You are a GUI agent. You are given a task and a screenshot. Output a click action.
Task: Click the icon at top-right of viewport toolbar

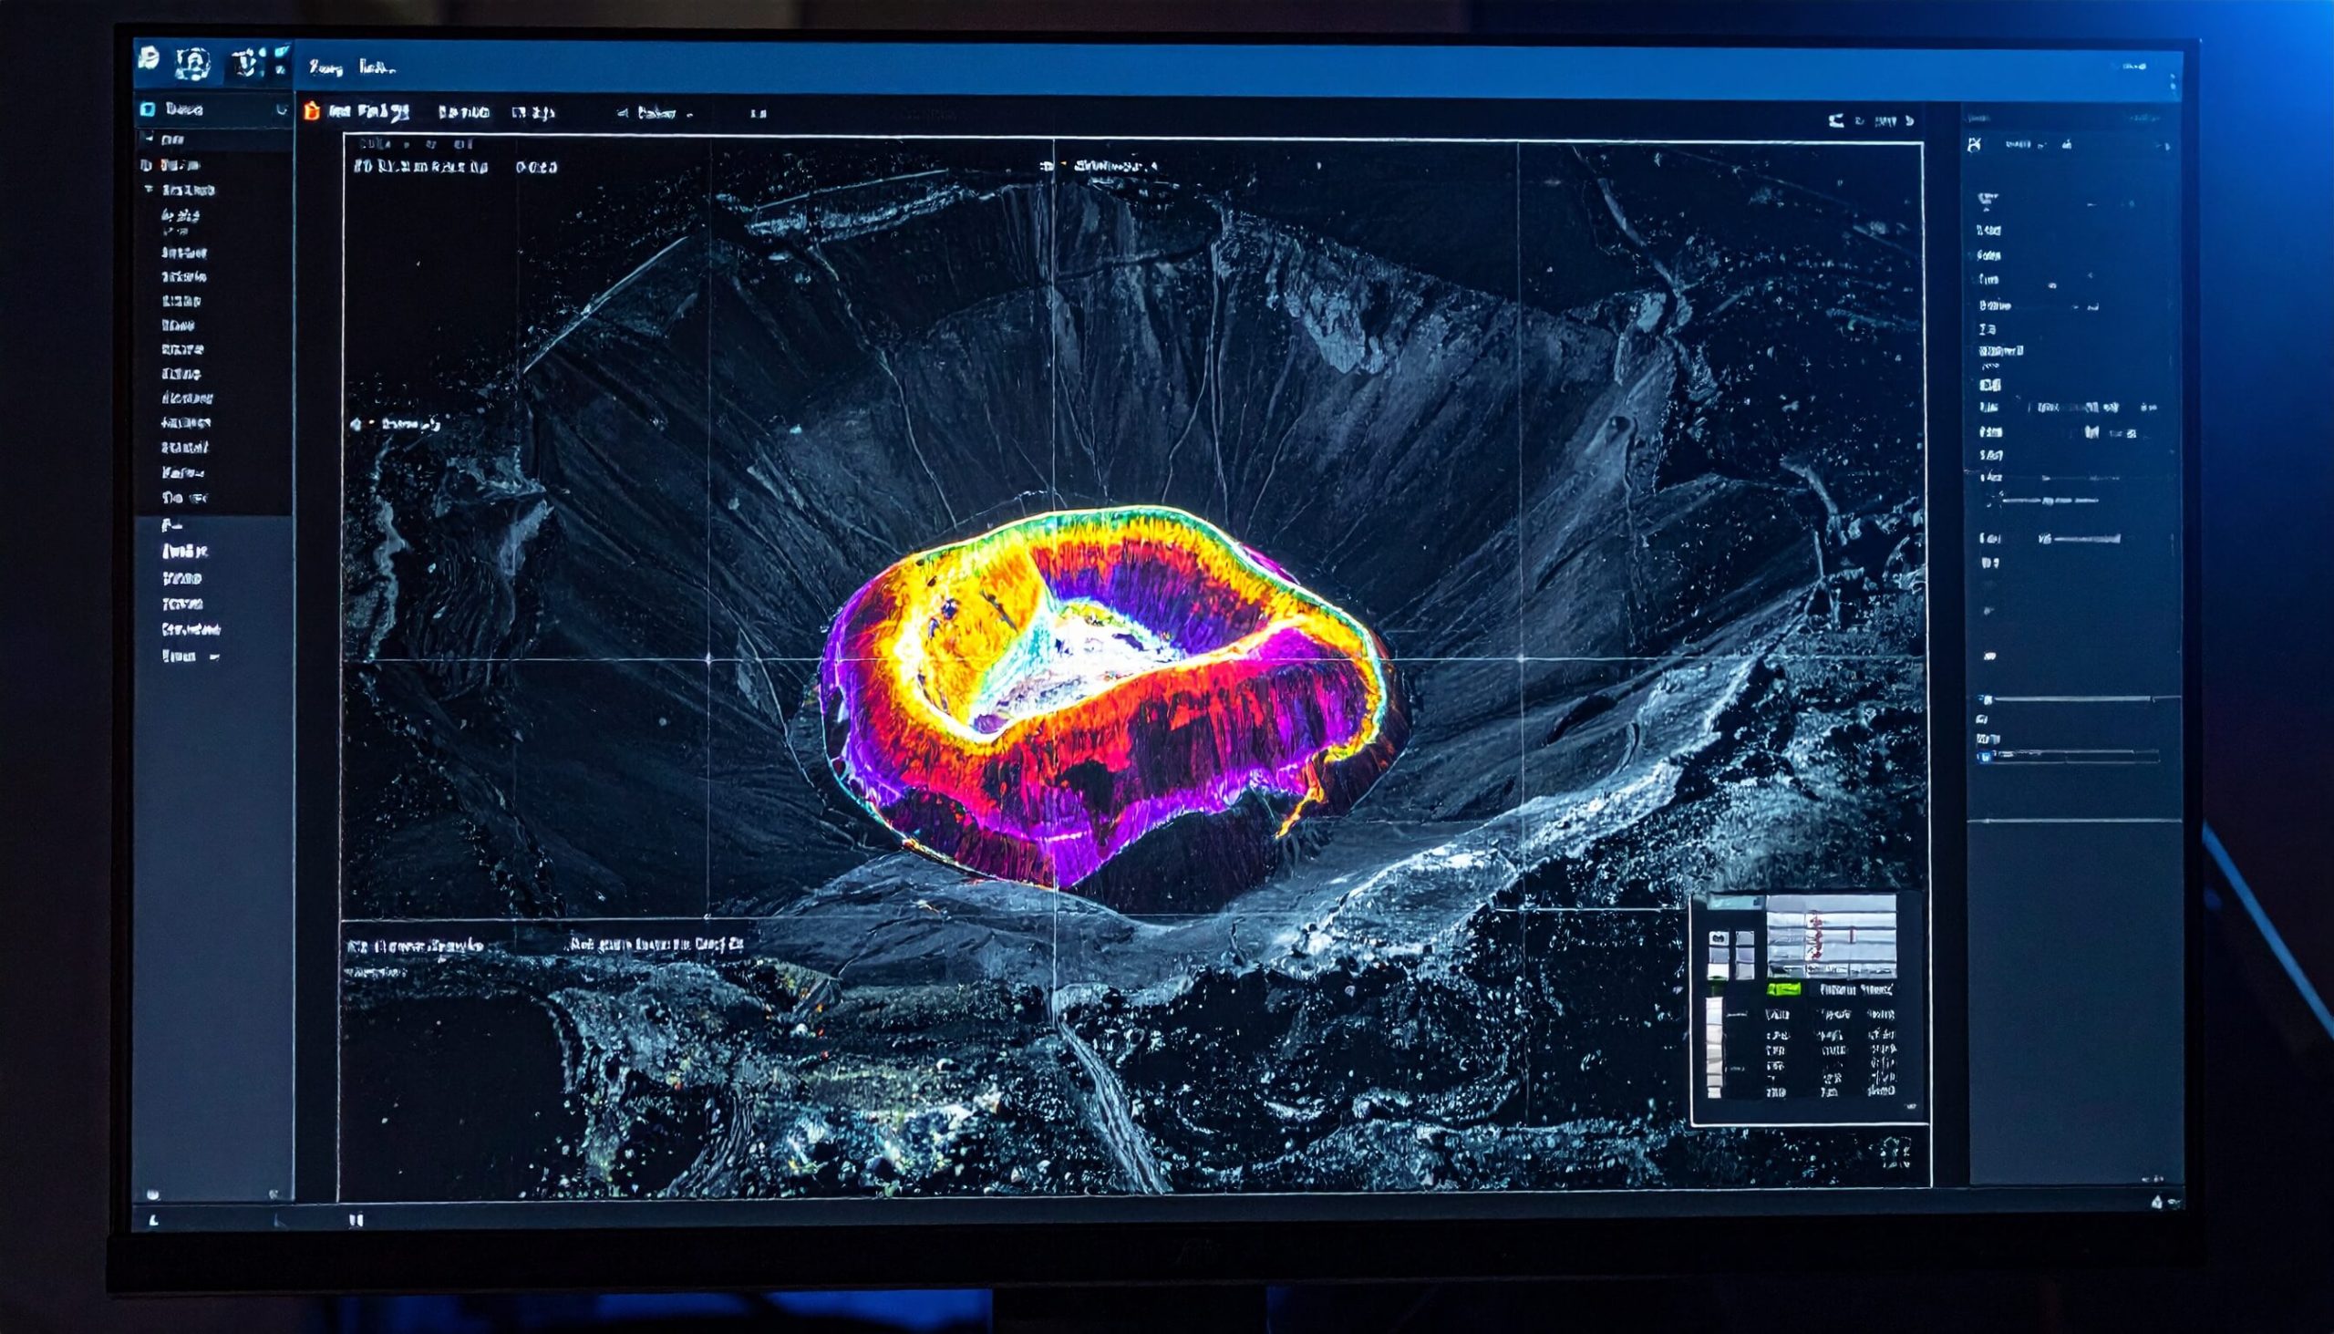point(1835,121)
